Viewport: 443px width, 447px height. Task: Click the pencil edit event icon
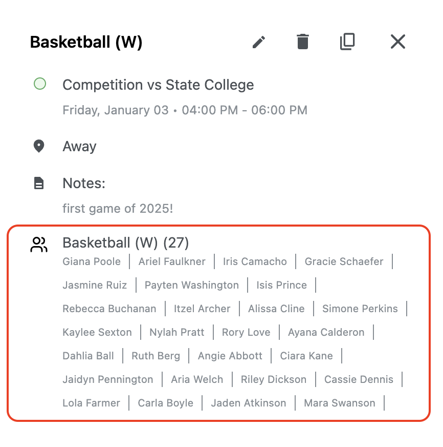click(259, 42)
